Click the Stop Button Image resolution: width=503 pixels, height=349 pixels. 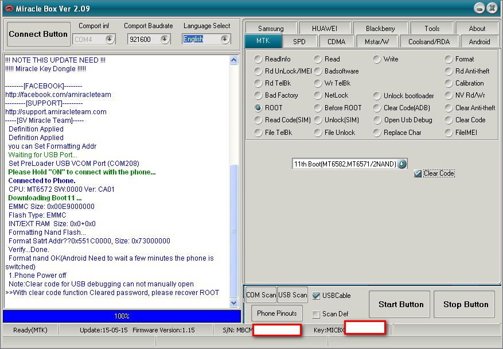465,304
